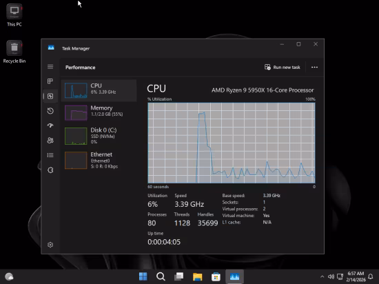
Task: Select the Recycle Bin desktop icon
Action: (x=14, y=52)
